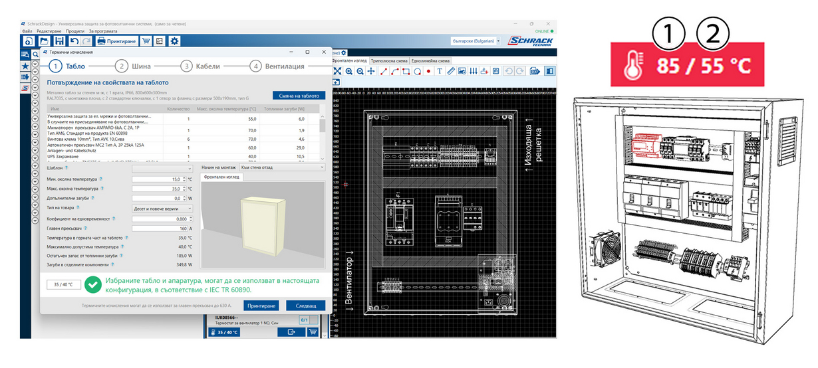Image resolution: width=818 pixels, height=368 pixels.
Task: Select the pan/move tool in drawing toolbar
Action: point(371,71)
